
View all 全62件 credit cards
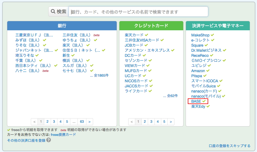[x=172, y=96]
